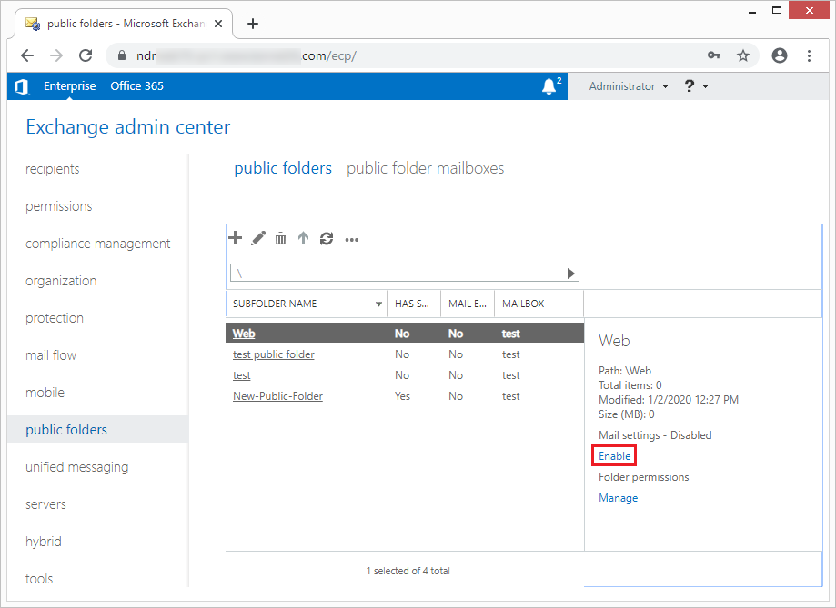Image resolution: width=836 pixels, height=608 pixels.
Task: View site security lock icon
Action: point(122,55)
